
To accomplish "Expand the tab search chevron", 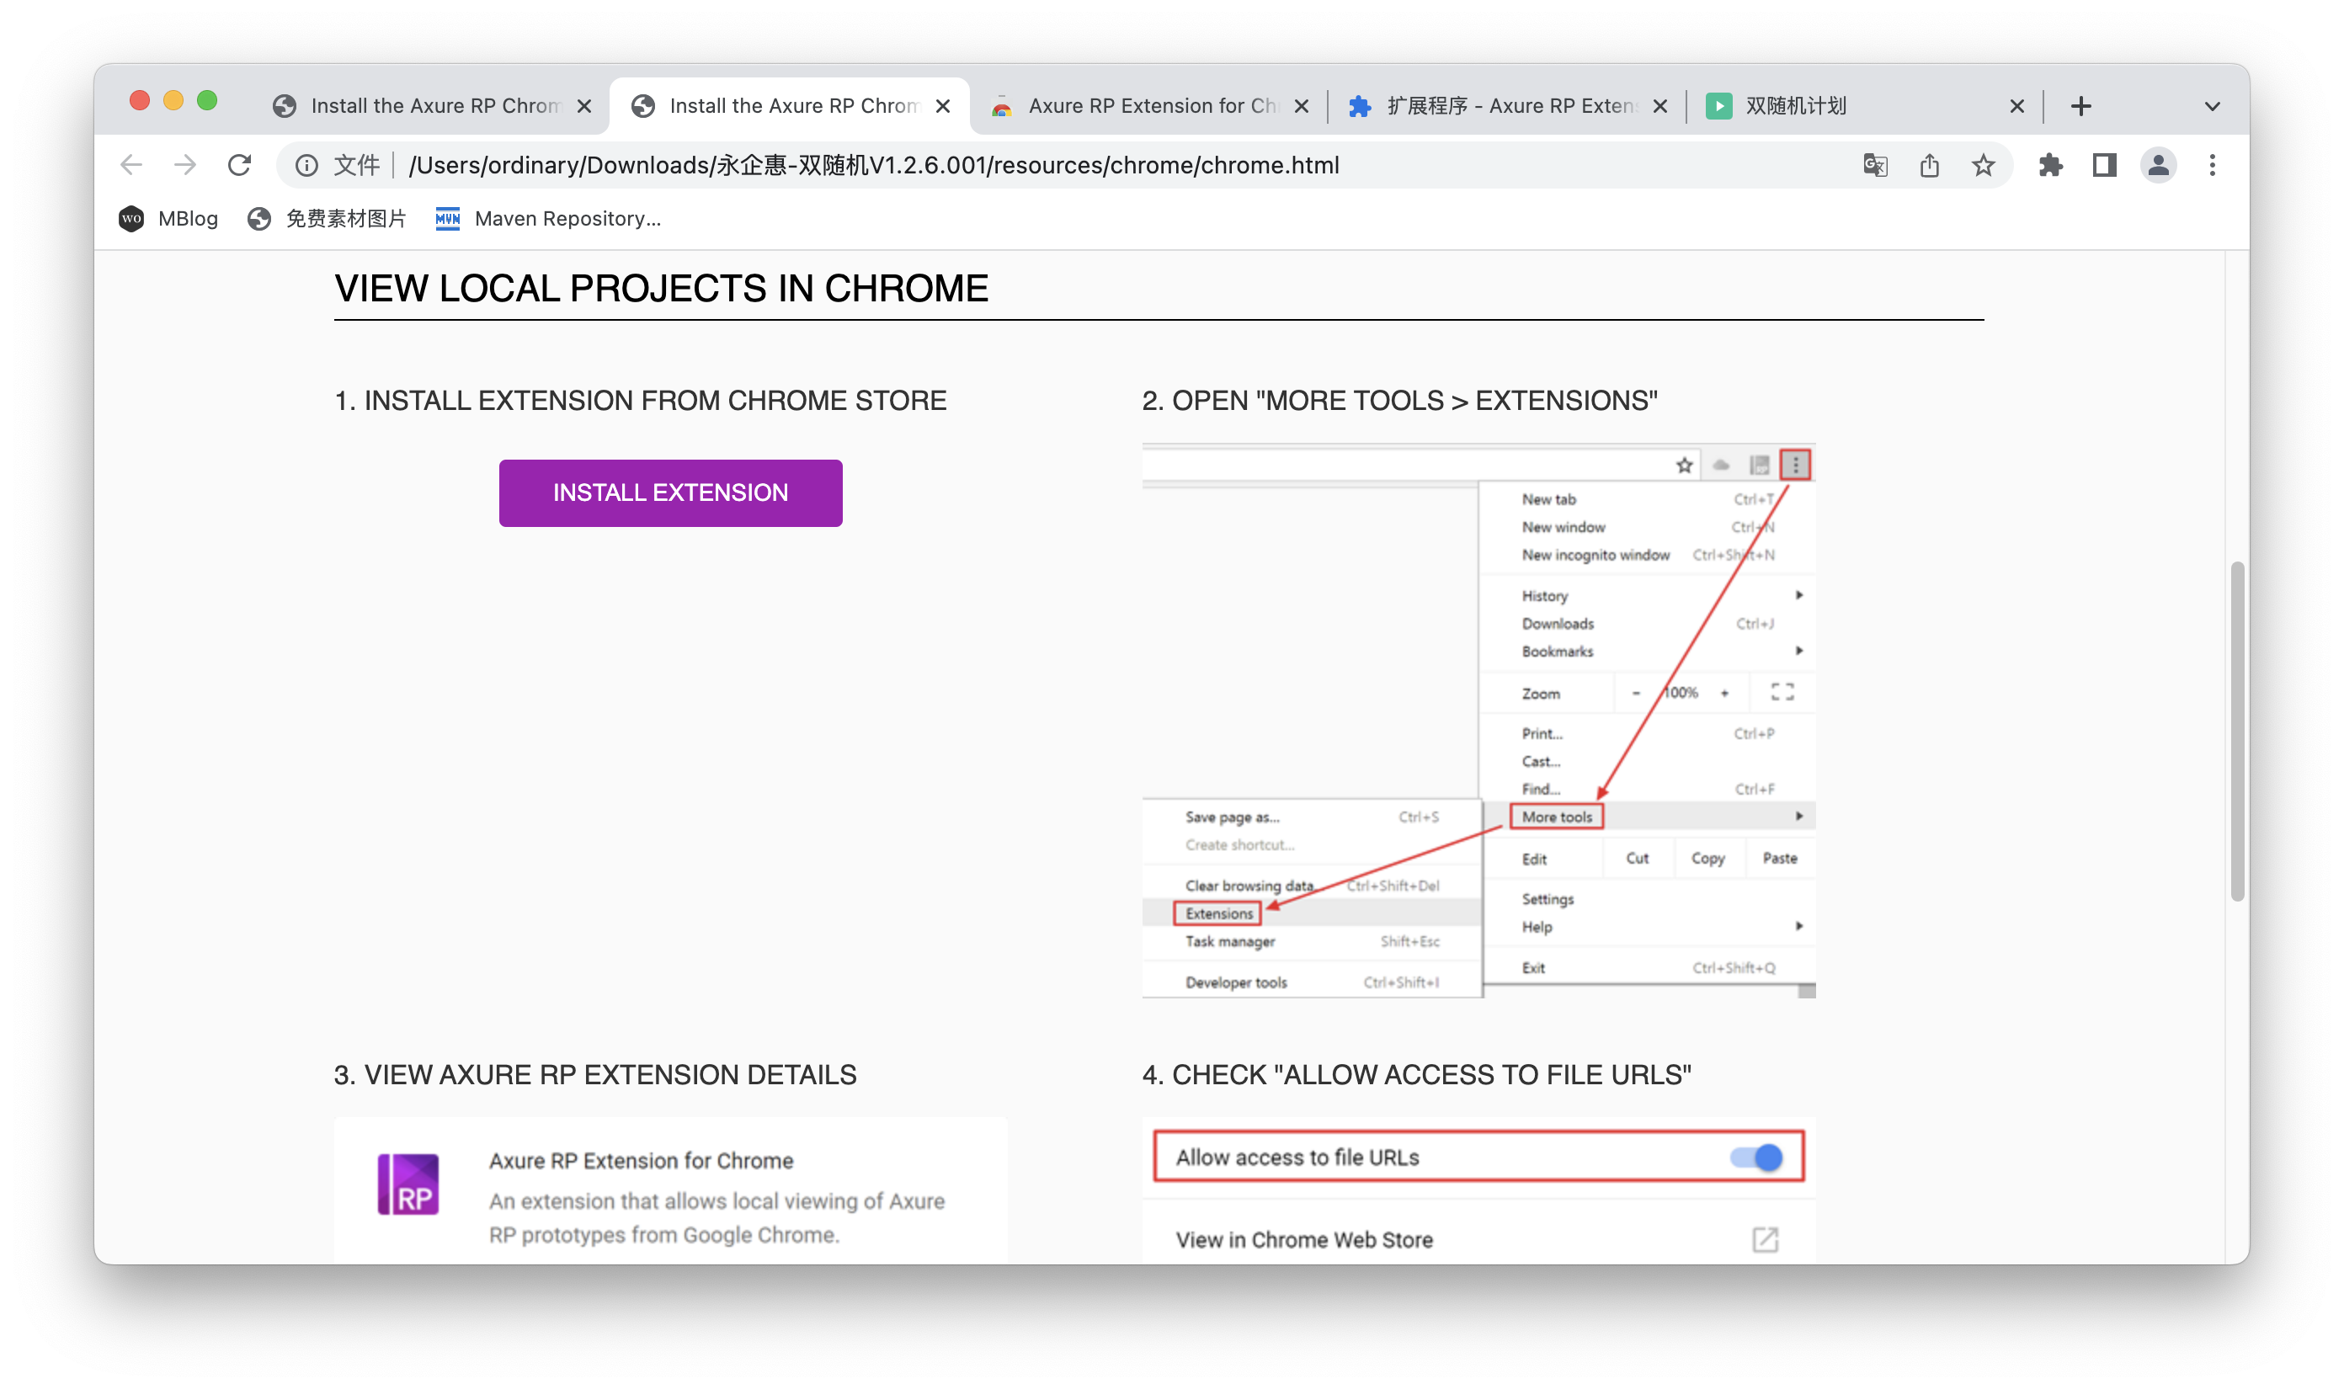I will [2212, 107].
